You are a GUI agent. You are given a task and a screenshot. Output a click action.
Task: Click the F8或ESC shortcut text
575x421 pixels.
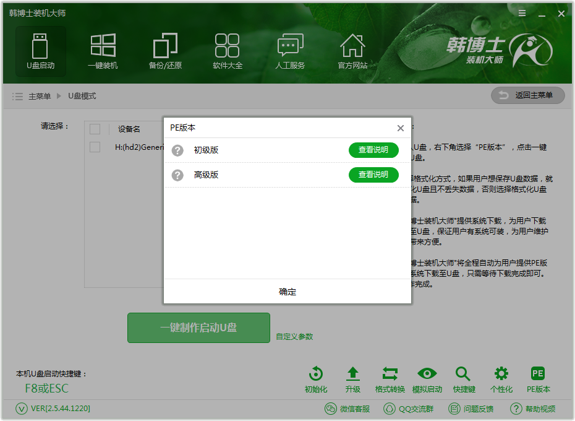(46, 388)
